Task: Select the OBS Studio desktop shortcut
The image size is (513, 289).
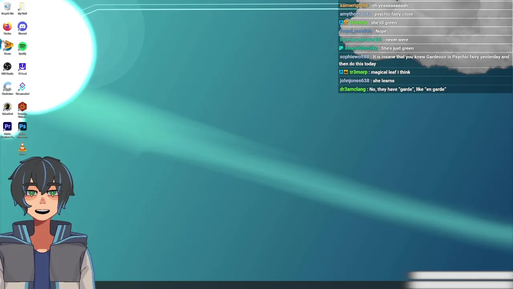Action: (7, 68)
